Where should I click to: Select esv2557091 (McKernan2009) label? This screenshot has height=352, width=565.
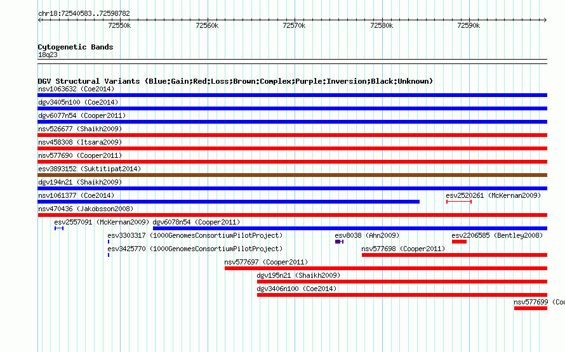click(102, 222)
